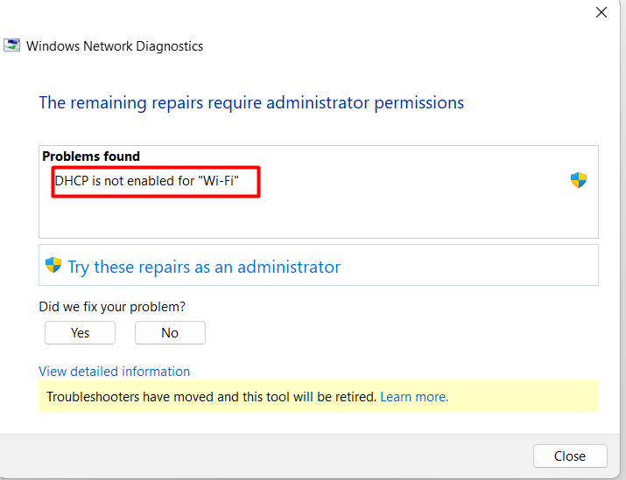Click Try these repairs panel's empty right side
The image size is (626, 480).
pos(469,265)
